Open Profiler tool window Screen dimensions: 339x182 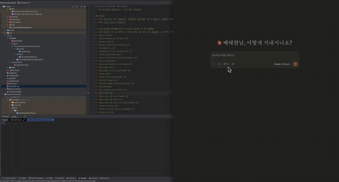(x=22, y=178)
